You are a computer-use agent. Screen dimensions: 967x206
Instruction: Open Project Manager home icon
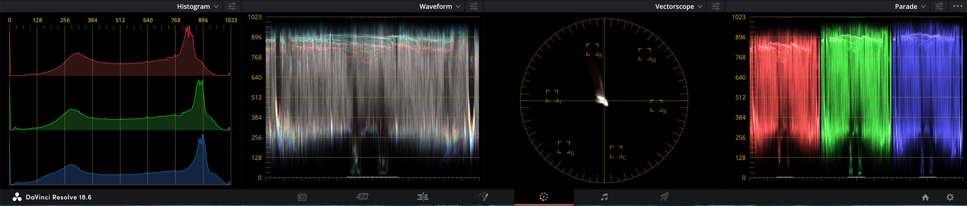click(x=925, y=197)
